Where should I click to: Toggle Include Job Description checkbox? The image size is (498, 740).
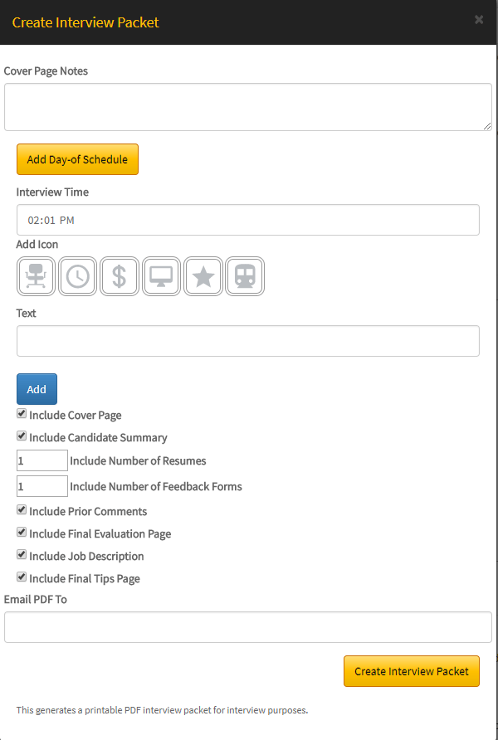[x=22, y=555]
